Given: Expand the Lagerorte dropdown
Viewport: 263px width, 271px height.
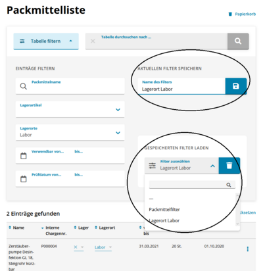Looking at the screenshot, I should [x=118, y=133].
